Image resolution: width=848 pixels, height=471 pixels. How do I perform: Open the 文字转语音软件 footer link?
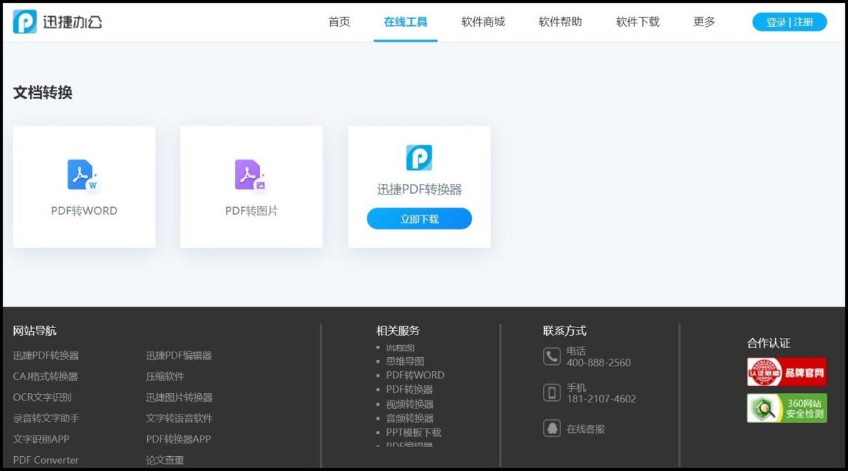[179, 418]
